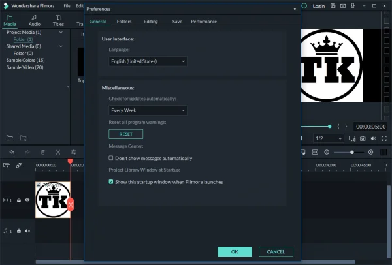
Task: Click the Filmora logo in the title bar
Action: pyautogui.click(x=6, y=6)
